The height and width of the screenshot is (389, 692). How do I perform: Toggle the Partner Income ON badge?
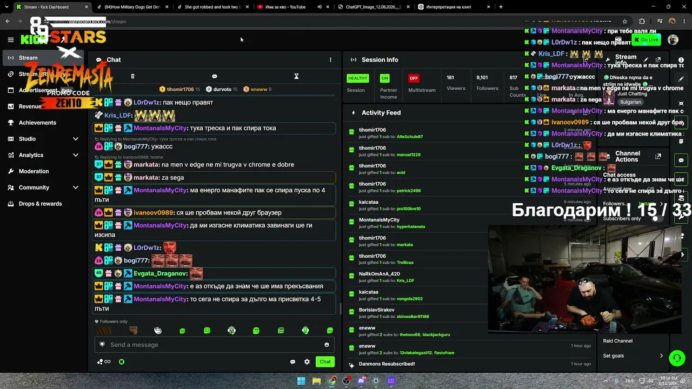click(x=384, y=78)
